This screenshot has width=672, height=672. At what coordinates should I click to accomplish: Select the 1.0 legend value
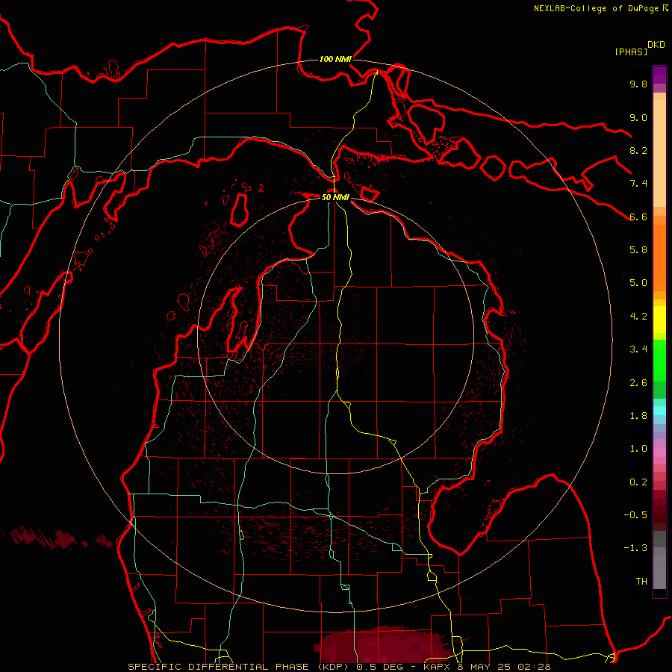(x=638, y=449)
